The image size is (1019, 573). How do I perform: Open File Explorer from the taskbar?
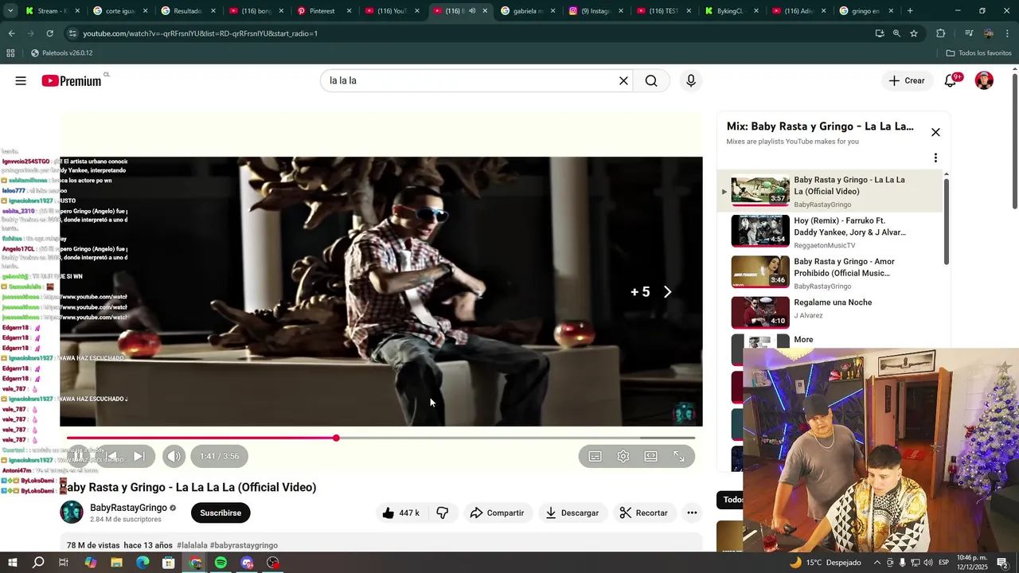(116, 563)
